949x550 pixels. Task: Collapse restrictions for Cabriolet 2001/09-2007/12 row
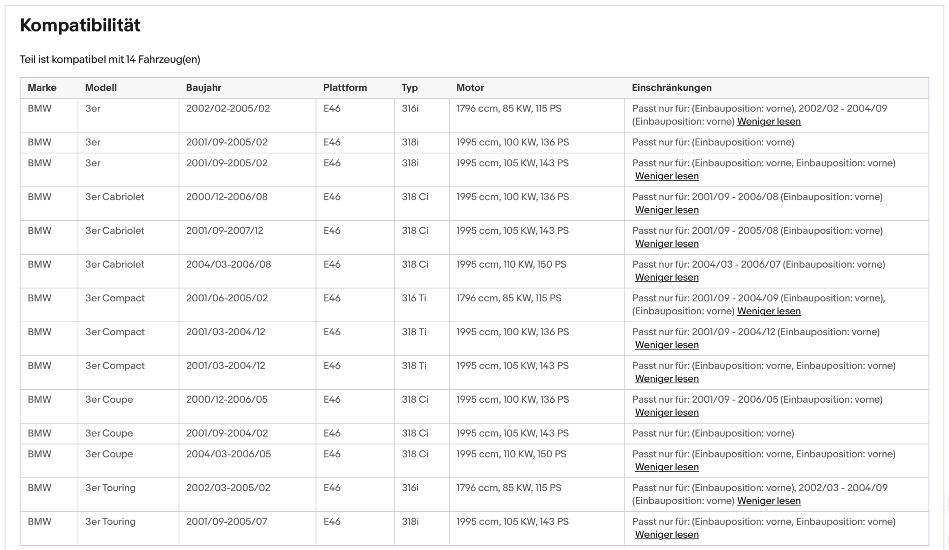point(667,244)
